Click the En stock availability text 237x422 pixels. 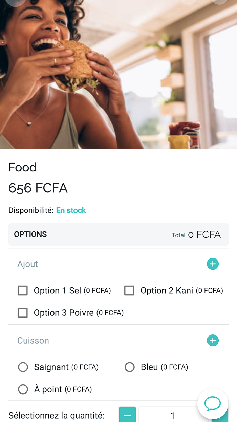71,210
